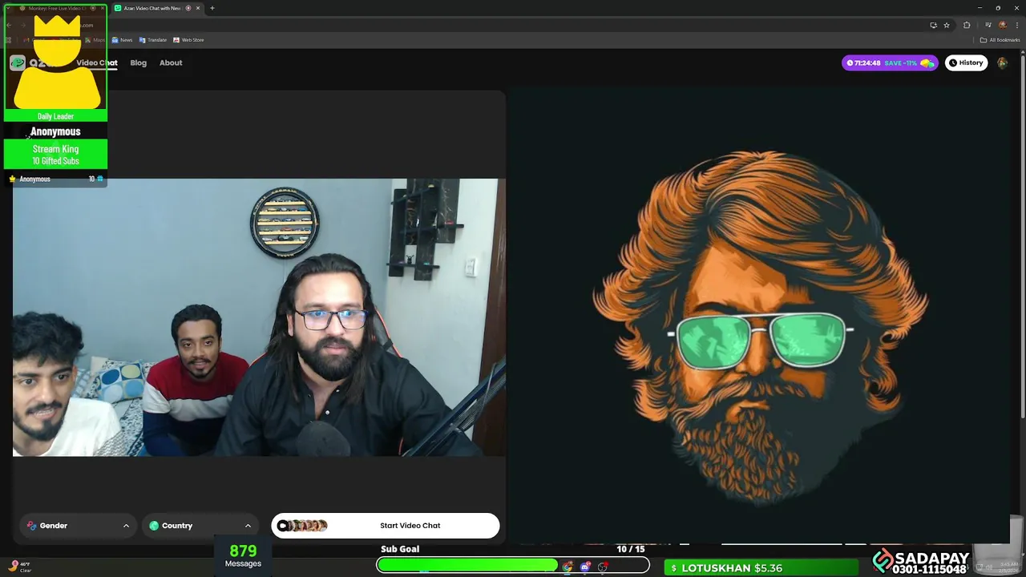The image size is (1026, 577).
Task: Click the globe icon beside Country
Action: pos(154,526)
